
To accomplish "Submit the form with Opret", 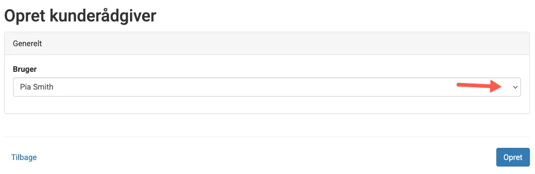I will [x=513, y=157].
